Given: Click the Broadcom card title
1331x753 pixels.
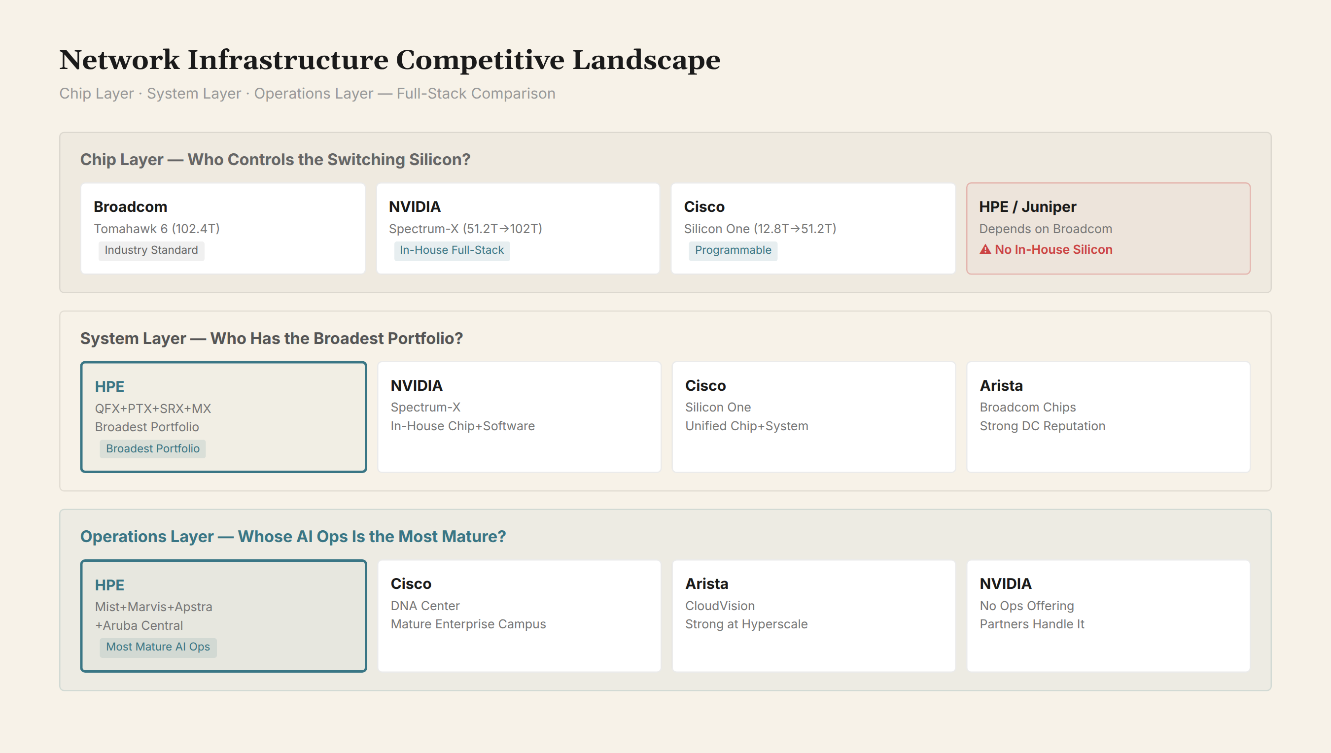Looking at the screenshot, I should click(x=130, y=207).
